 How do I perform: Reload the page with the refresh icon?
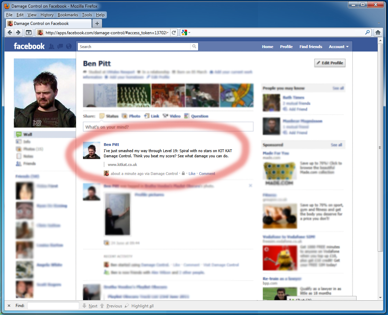coord(174,33)
